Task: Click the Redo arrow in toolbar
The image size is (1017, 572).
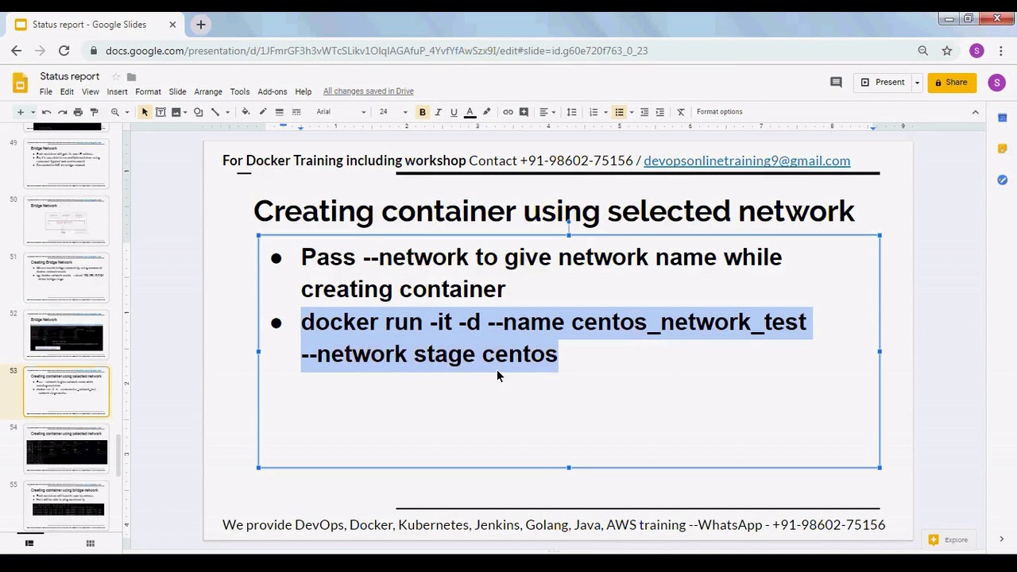Action: tap(62, 112)
